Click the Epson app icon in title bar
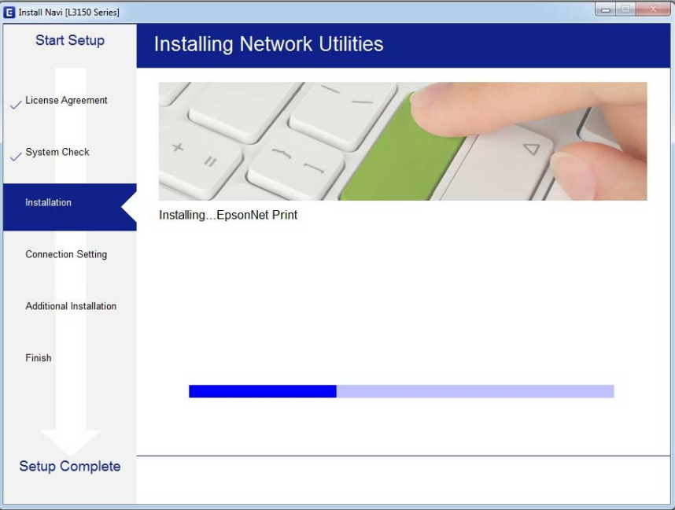 pos(9,12)
